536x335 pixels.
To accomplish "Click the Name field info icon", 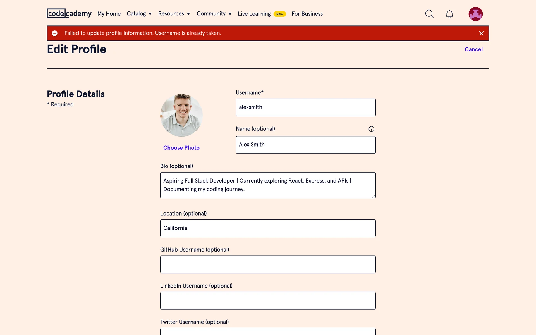I will click(371, 129).
